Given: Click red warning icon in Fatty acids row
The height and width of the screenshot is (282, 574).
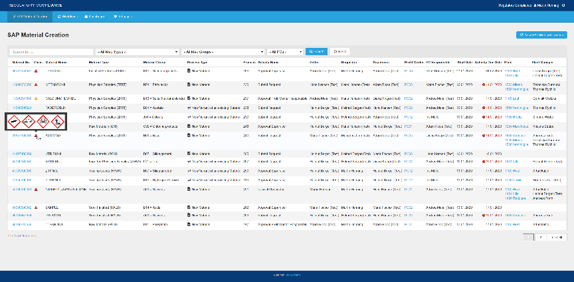Looking at the screenshot, I should click(36, 84).
